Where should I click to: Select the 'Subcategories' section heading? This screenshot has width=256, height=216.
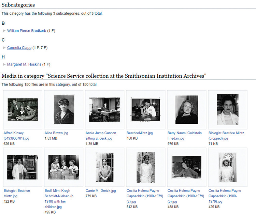click(18, 5)
